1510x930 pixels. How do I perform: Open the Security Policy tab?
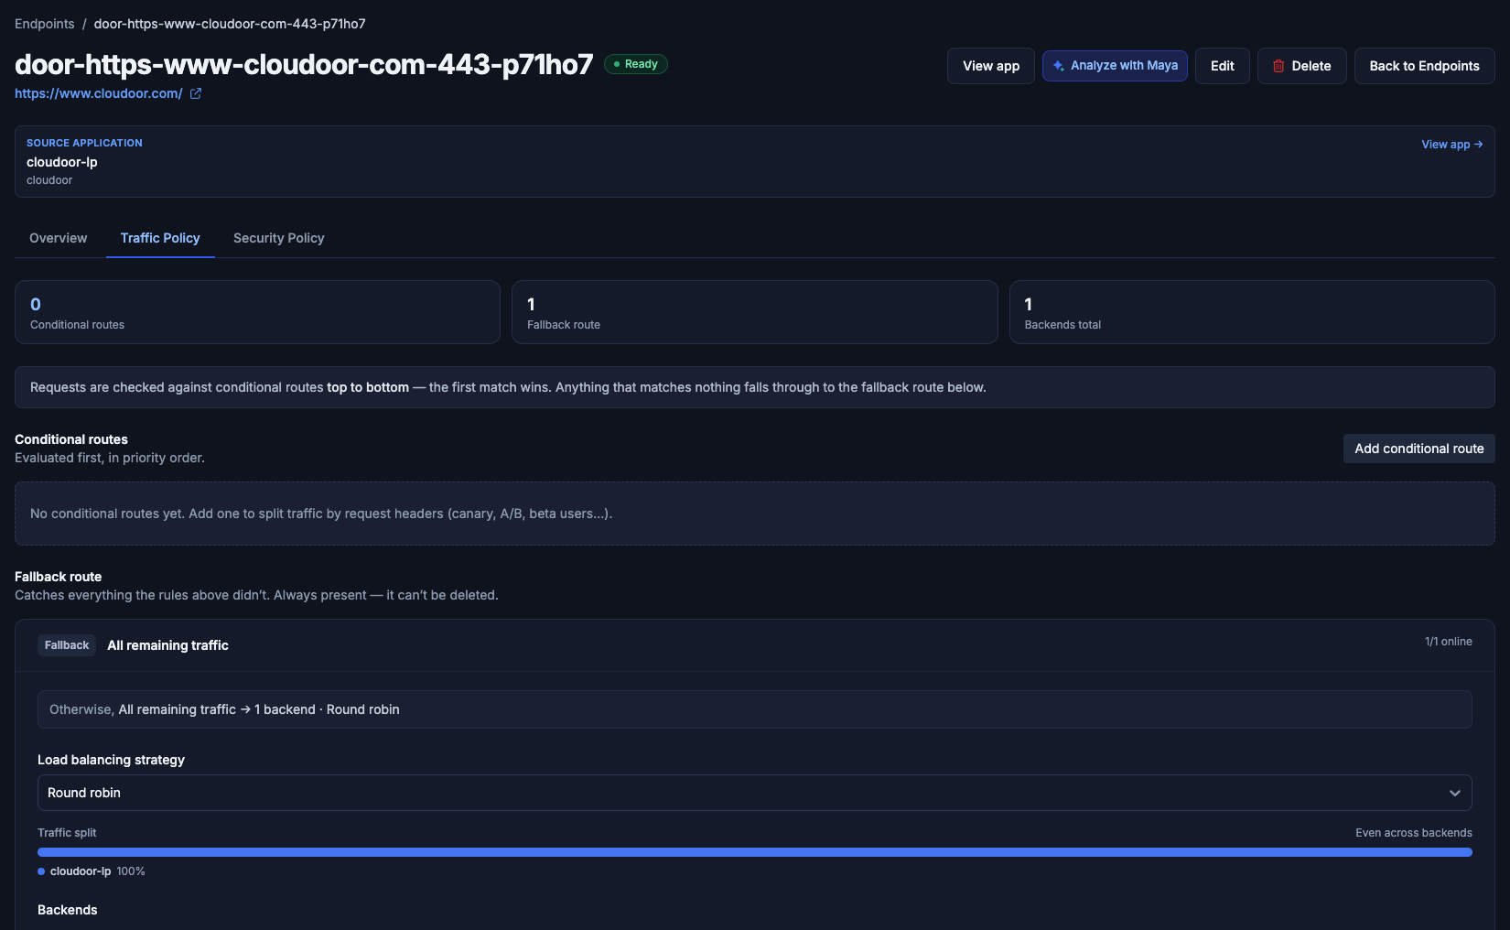[x=279, y=238]
